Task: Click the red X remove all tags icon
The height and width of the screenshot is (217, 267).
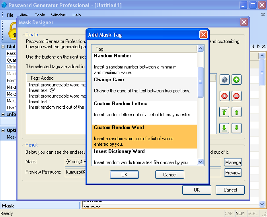Action: tap(224, 96)
